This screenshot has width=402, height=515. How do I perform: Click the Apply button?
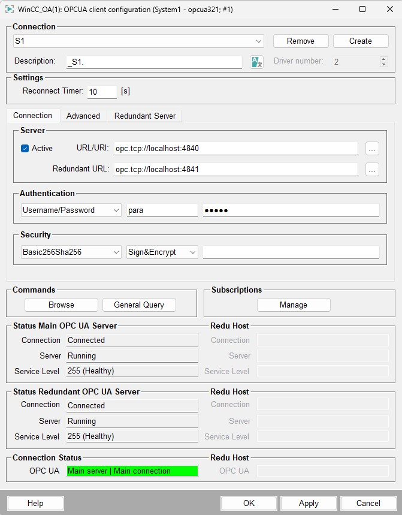pos(309,503)
